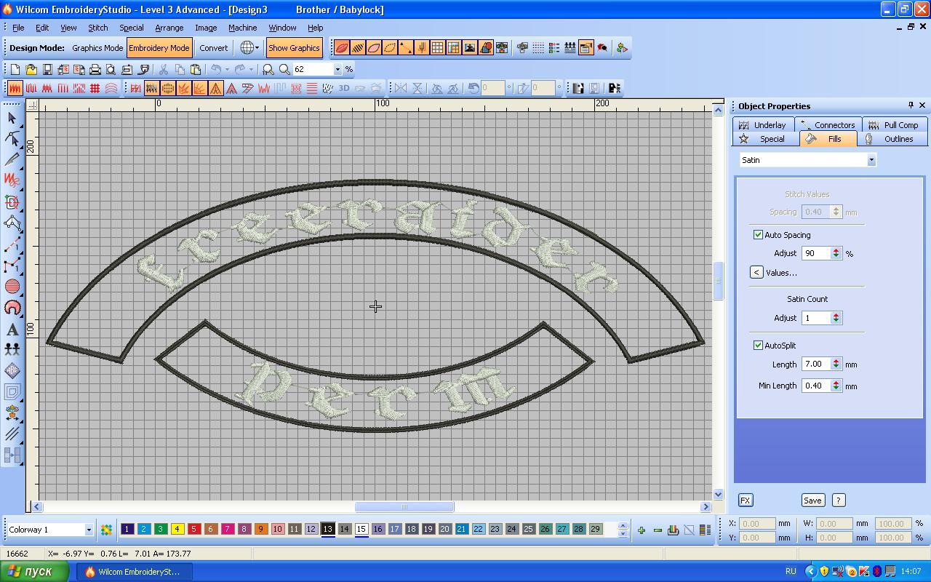Choose the Monogramming ABC diamond tool

[x=12, y=371]
